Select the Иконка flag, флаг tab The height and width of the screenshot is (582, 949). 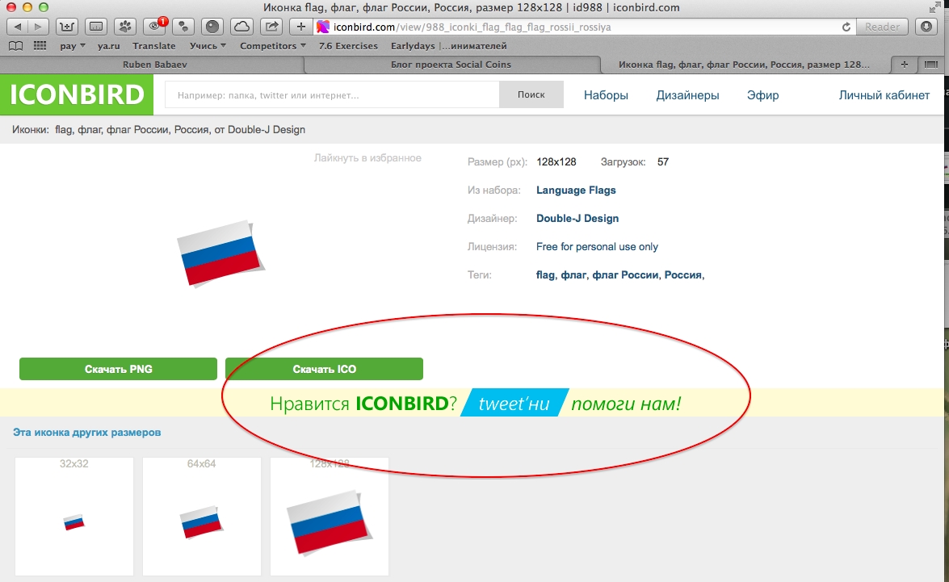(x=744, y=65)
